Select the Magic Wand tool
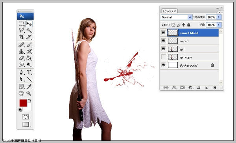236x143 pixels. coord(29,30)
